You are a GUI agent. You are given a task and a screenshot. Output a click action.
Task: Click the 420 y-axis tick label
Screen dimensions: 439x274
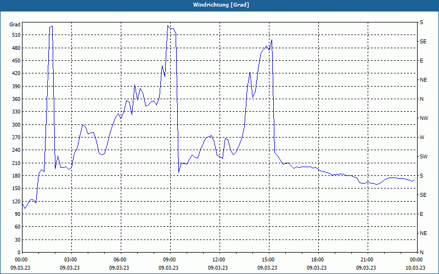click(16, 73)
